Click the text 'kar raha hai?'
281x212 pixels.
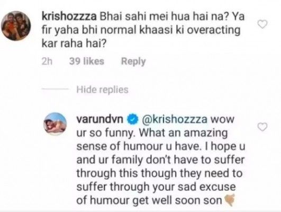[x=74, y=43]
